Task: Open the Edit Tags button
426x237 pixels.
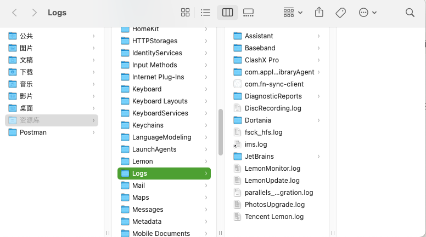Action: (340, 13)
